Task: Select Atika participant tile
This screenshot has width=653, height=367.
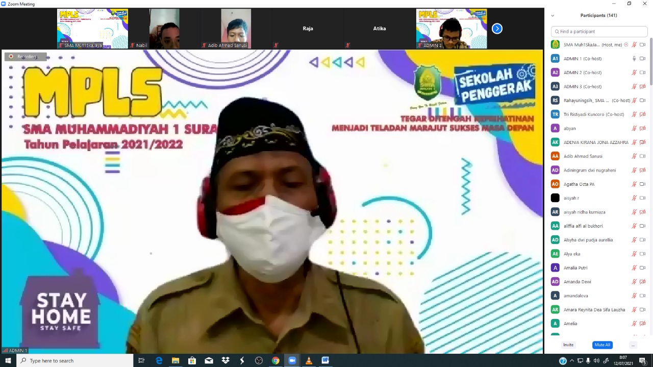Action: pos(380,29)
